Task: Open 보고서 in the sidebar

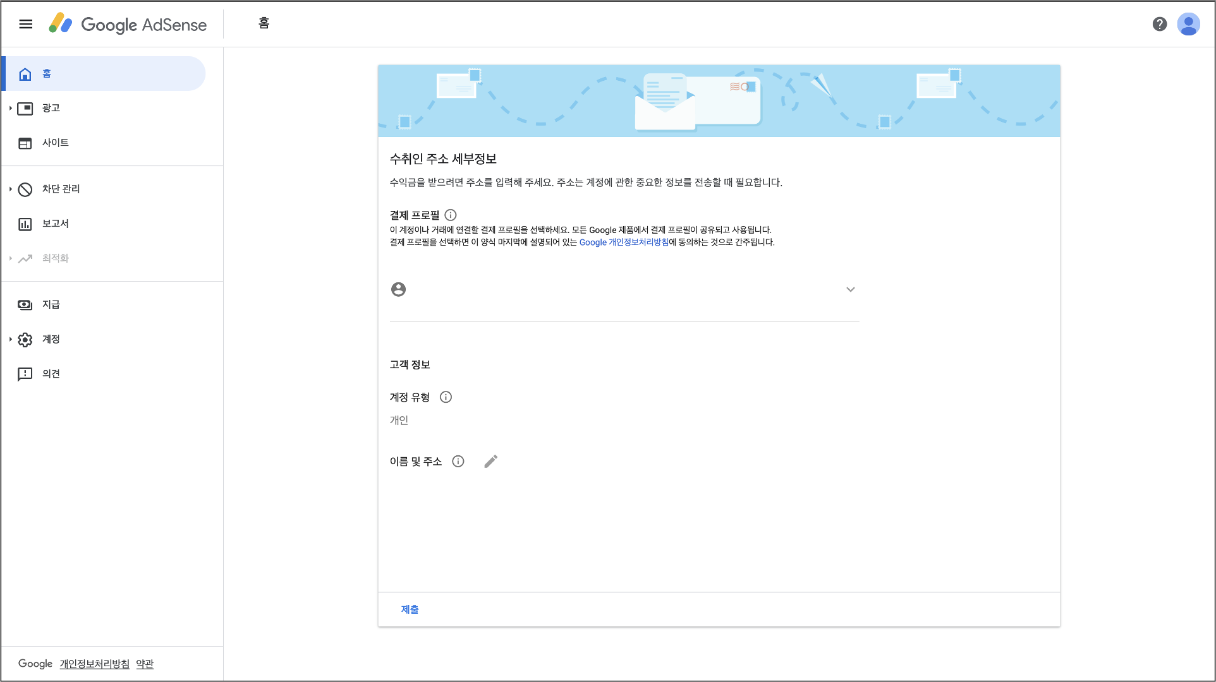Action: tap(55, 224)
